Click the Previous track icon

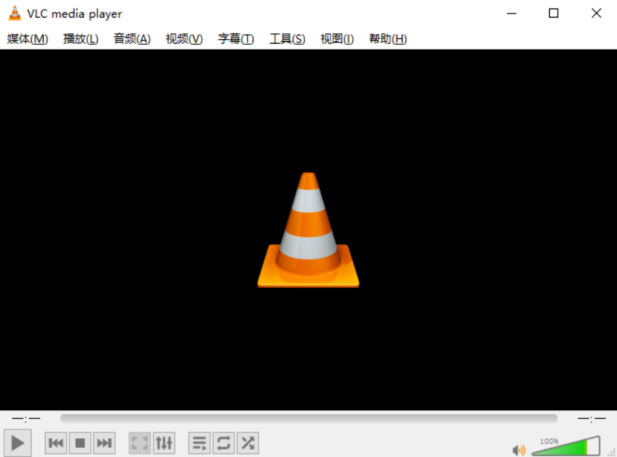tap(55, 443)
